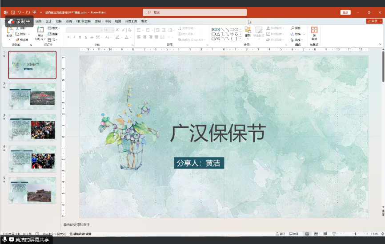Open the Design (设计) ribbon tab
This screenshot has height=244, width=385.
48,21
